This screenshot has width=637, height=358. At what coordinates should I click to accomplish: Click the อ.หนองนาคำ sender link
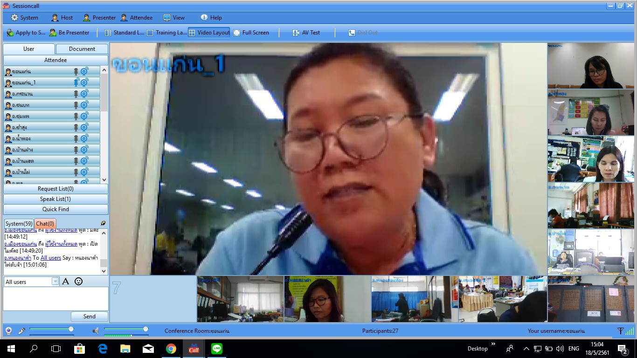18,258
